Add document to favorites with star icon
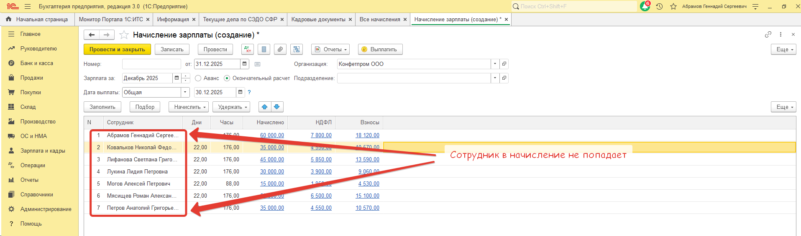 124,35
